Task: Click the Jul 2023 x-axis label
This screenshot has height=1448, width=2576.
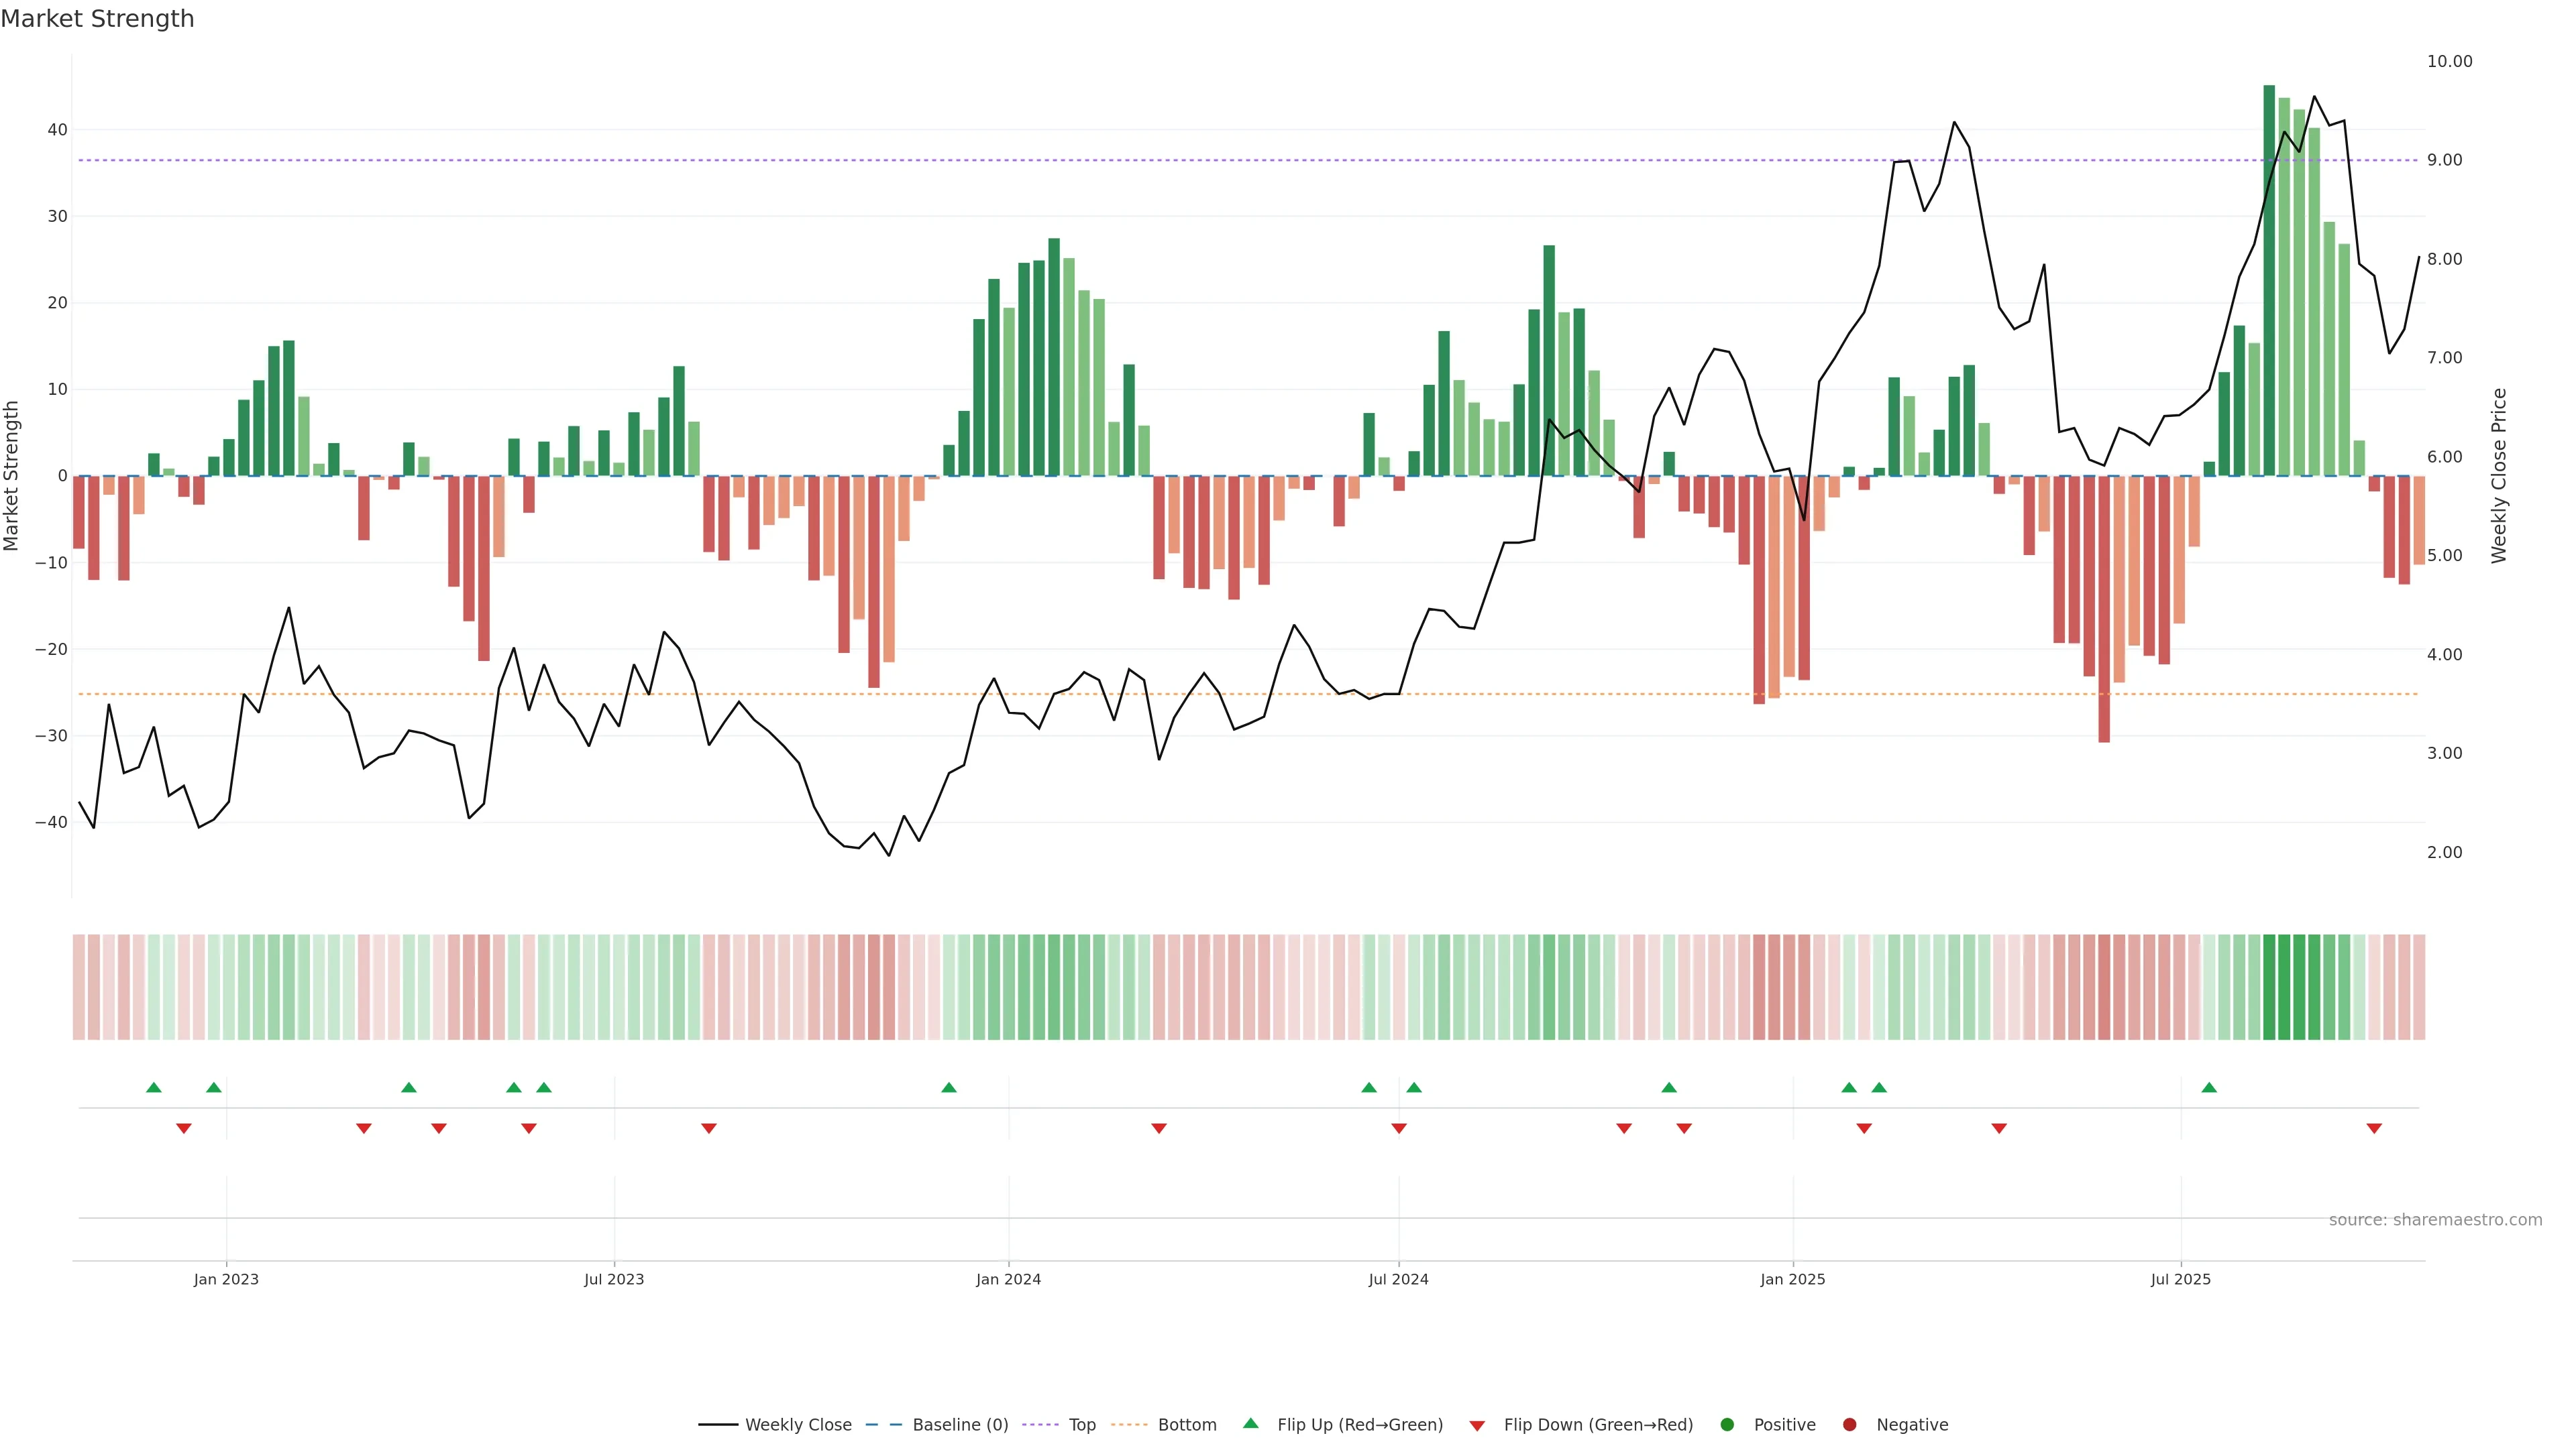Action: 614,1279
